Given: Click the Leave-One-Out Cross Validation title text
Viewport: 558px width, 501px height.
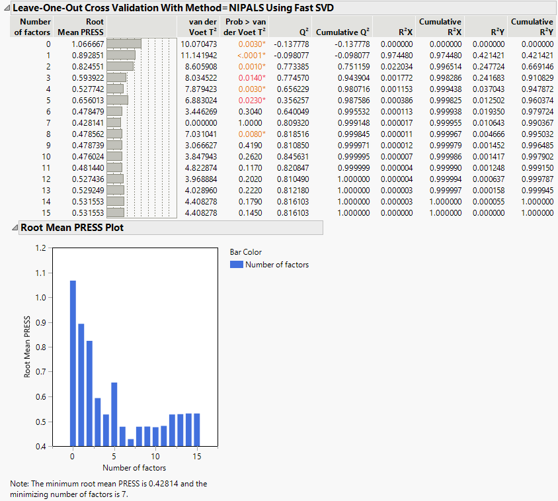Looking at the screenshot, I should pyautogui.click(x=174, y=9).
